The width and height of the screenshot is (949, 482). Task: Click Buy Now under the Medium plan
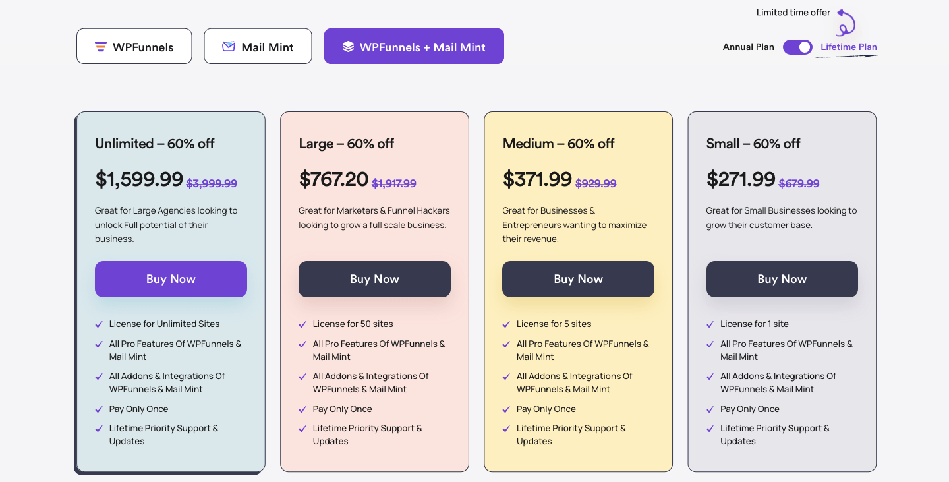578,279
